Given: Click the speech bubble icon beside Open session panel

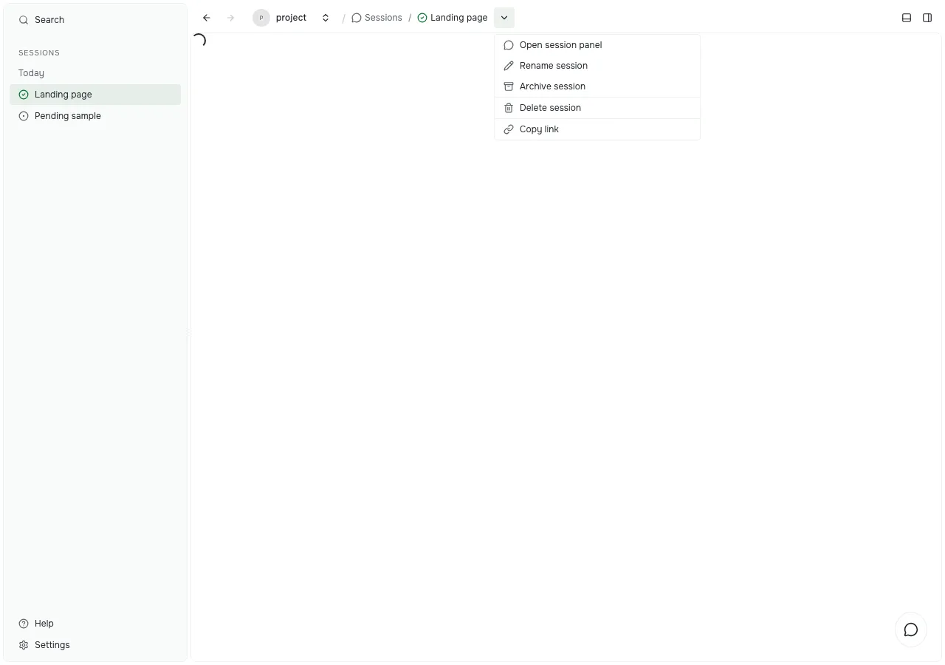Looking at the screenshot, I should [509, 45].
